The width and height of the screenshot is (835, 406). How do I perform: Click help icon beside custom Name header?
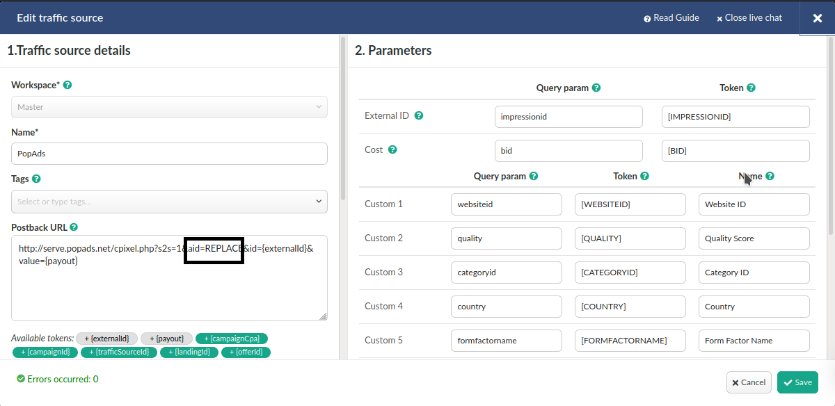point(770,177)
